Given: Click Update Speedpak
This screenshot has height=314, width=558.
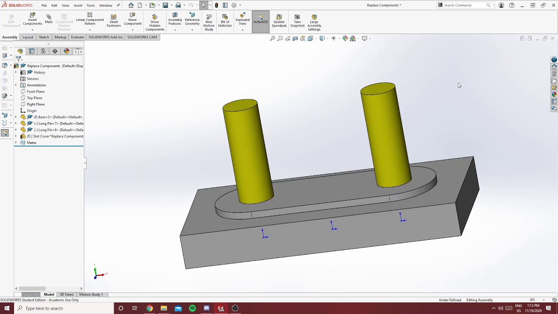Looking at the screenshot, I should (x=279, y=21).
